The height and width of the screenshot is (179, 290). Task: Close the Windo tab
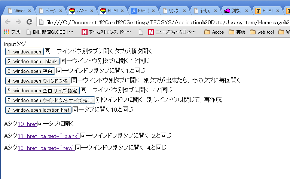pos(30,11)
